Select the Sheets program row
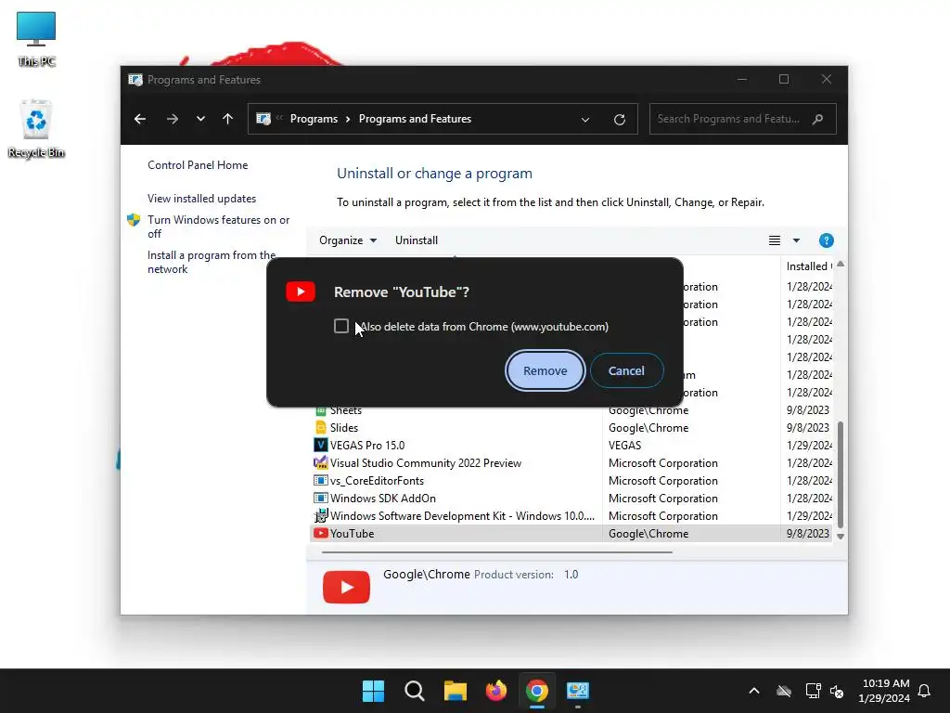This screenshot has width=950, height=713. (572, 410)
